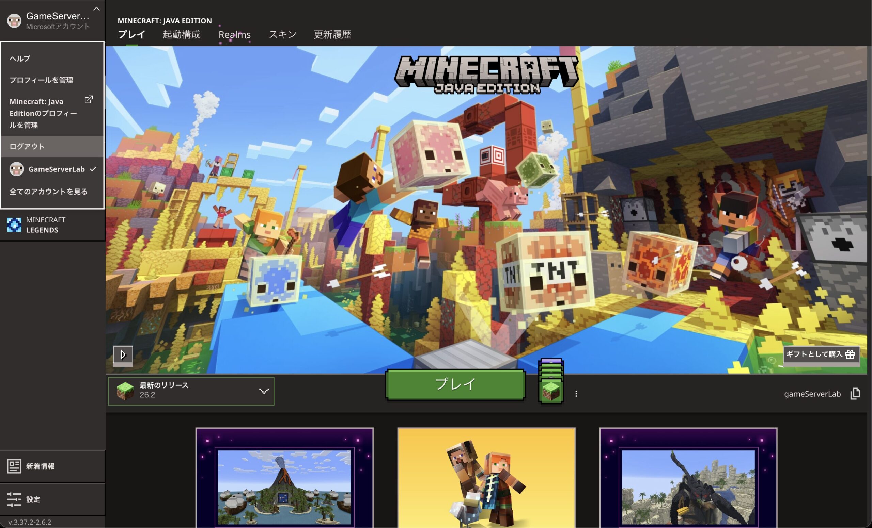Select プロフィールを管理 menu entry

52,80
